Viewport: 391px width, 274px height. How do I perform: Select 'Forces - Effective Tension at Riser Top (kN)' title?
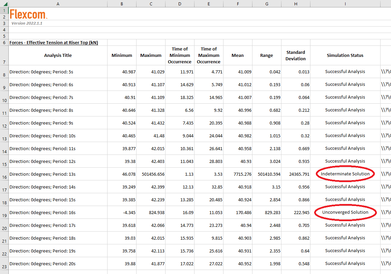[54, 43]
